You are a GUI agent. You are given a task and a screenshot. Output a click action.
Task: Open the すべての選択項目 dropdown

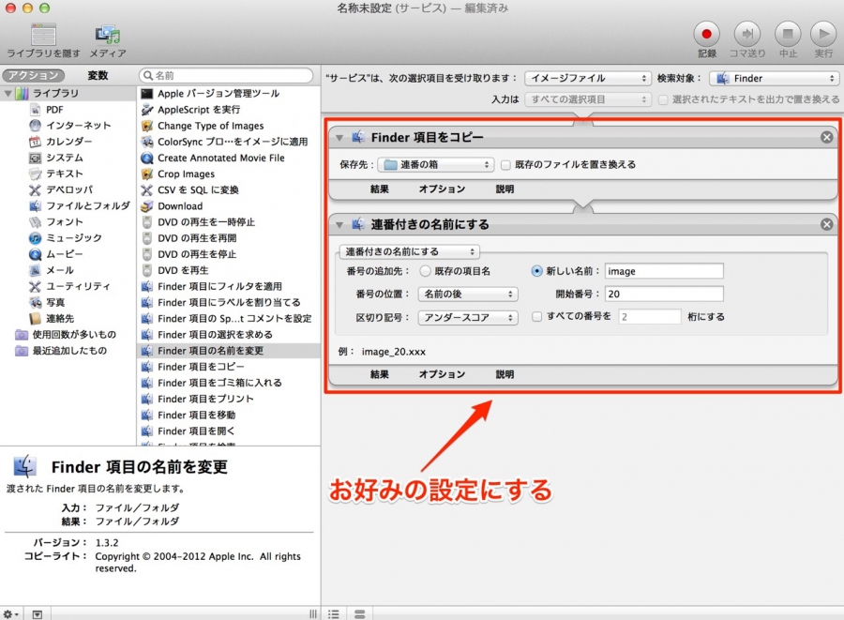coord(588,99)
